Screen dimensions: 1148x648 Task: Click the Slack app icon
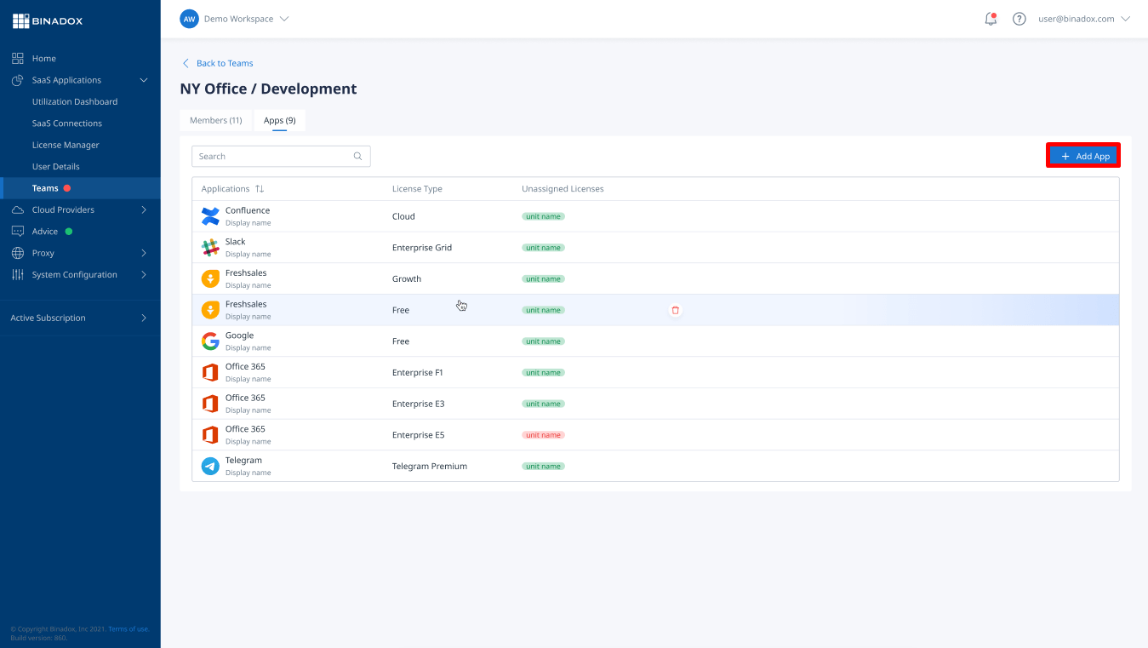[210, 248]
